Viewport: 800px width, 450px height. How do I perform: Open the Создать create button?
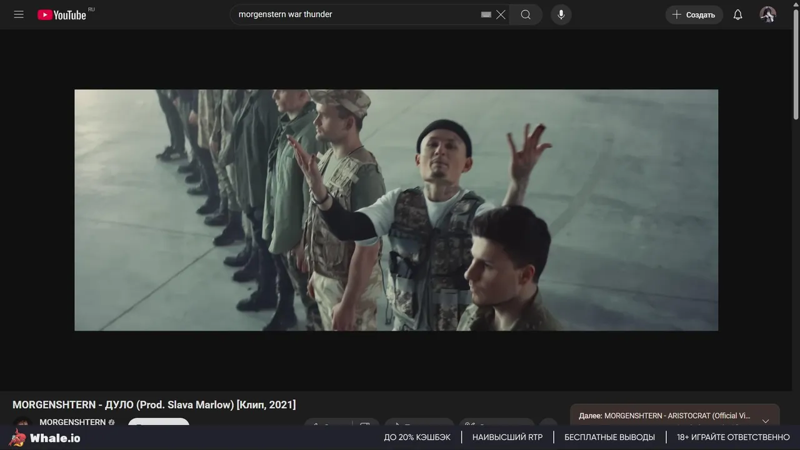pos(694,15)
